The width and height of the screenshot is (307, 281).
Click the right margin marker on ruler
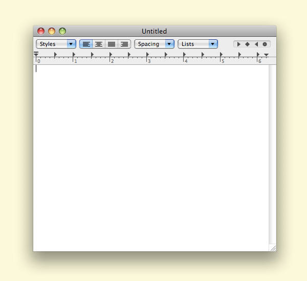pyautogui.click(x=266, y=55)
